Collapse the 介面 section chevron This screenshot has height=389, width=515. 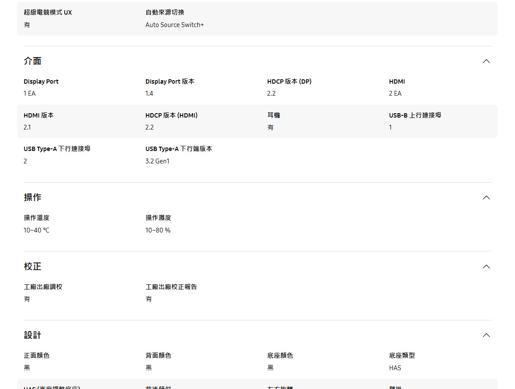click(486, 61)
